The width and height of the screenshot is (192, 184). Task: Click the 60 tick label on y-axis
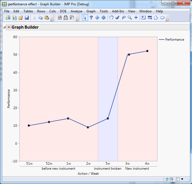click(x=15, y=37)
